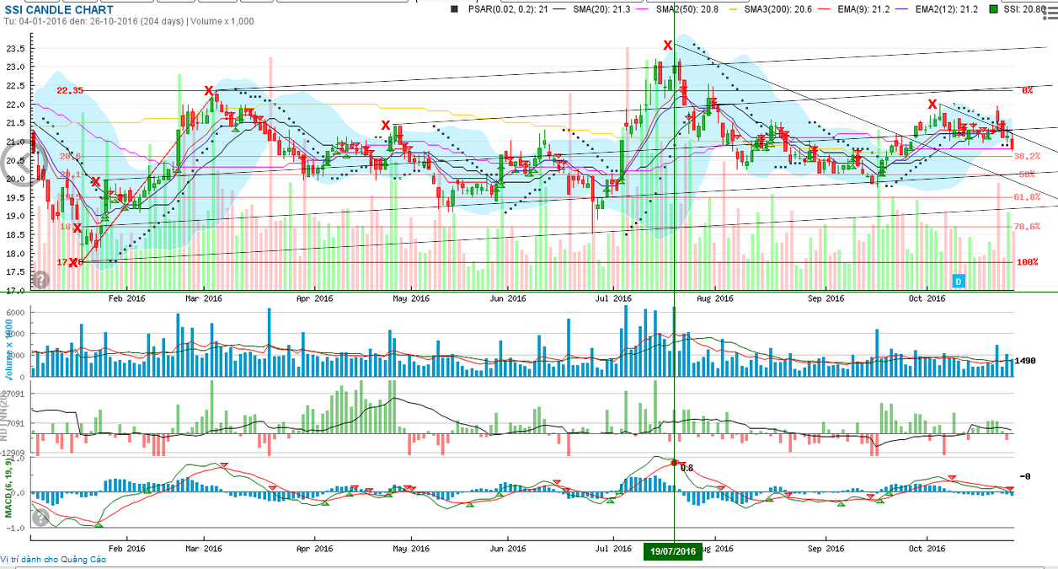Viewport: 1058px width, 569px height.
Task: Click the Fibonacci 50% level label
Action: pyautogui.click(x=1027, y=174)
